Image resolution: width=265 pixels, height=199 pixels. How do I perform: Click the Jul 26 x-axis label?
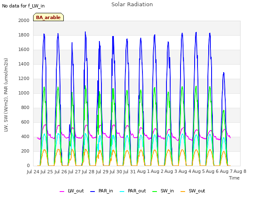61,172
